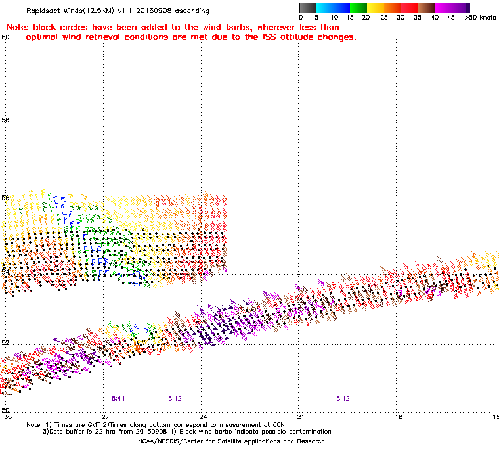
Task: Click the '20150908 ascending' date text
Action: pos(173,11)
